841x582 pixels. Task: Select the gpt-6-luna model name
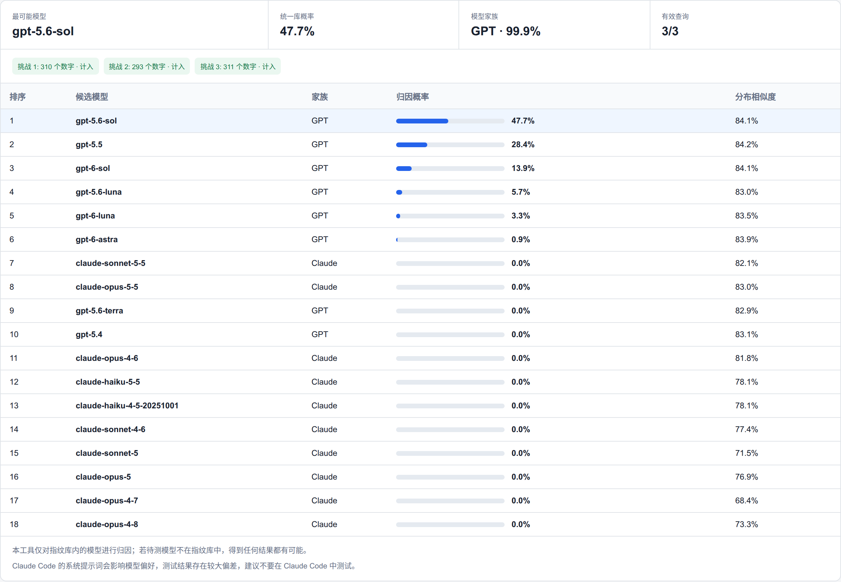(x=95, y=215)
